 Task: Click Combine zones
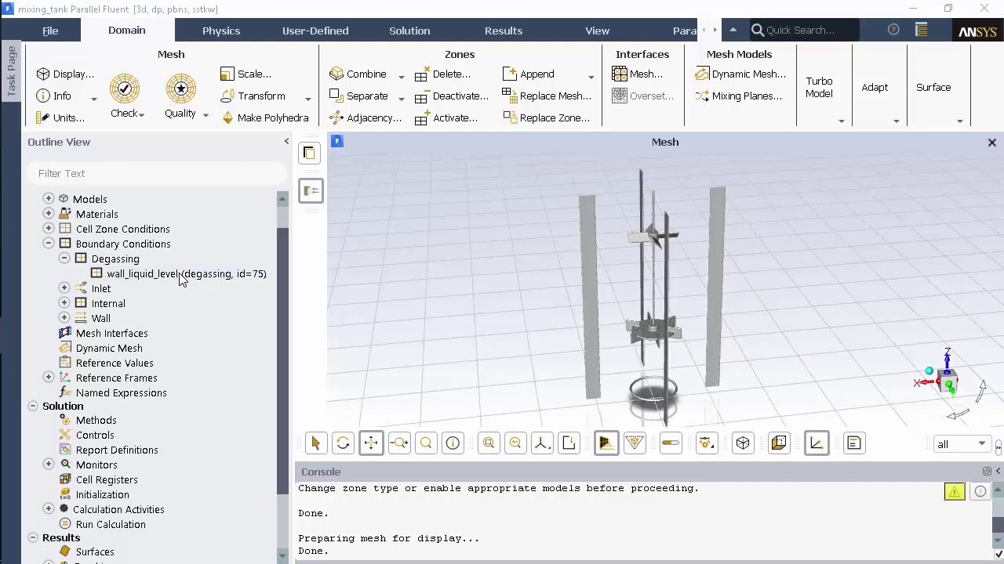(x=358, y=74)
